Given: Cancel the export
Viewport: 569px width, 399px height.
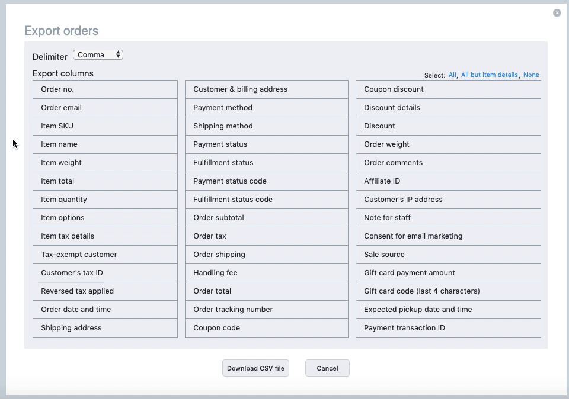Looking at the screenshot, I should coord(327,368).
